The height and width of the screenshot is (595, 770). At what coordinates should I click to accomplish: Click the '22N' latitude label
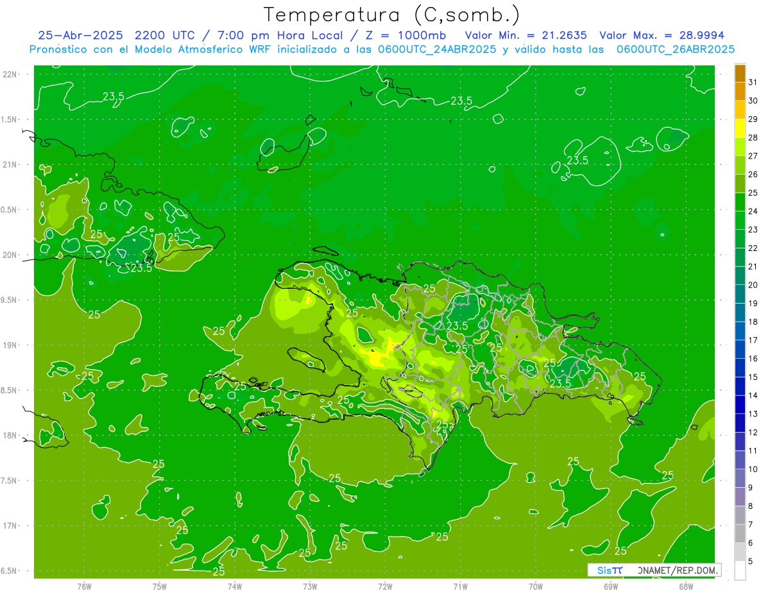tap(10, 74)
